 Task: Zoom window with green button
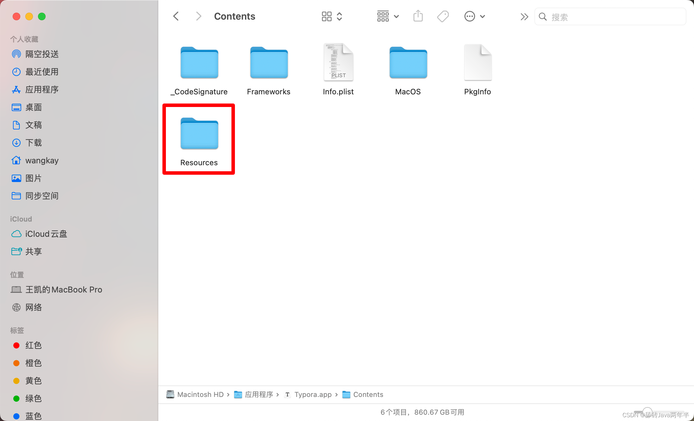[42, 16]
